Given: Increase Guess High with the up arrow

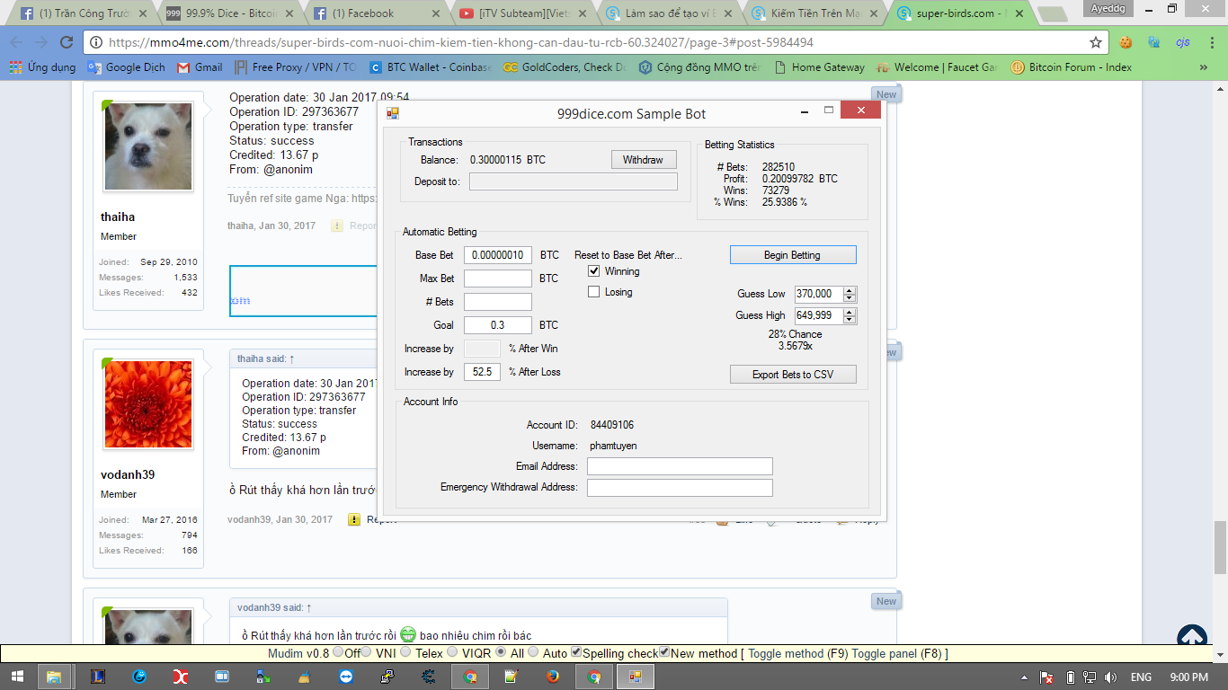Looking at the screenshot, I should pos(850,312).
